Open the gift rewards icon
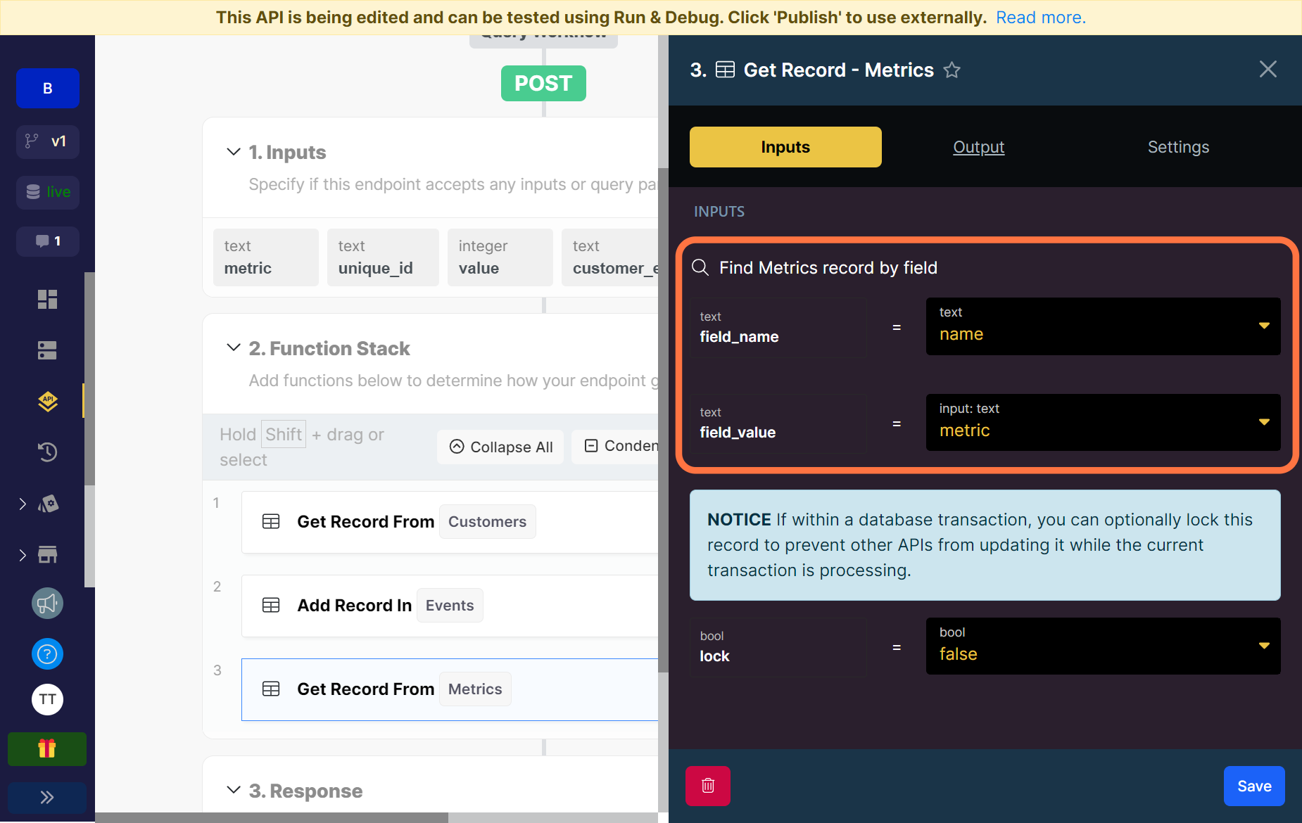1302x823 pixels. tap(47, 749)
